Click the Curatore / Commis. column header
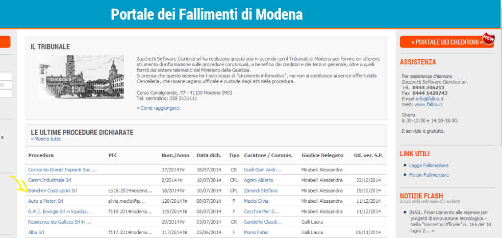The width and height of the screenshot is (502, 238). pos(268,155)
